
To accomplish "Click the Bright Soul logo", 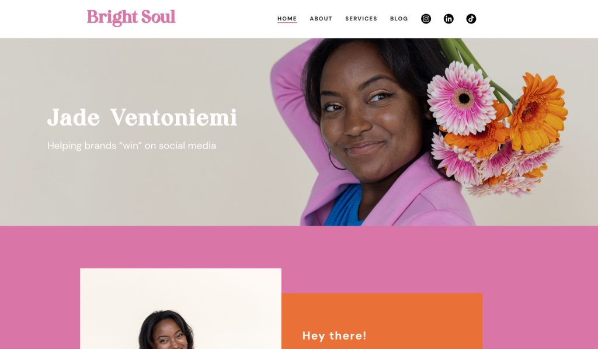I will (x=131, y=18).
